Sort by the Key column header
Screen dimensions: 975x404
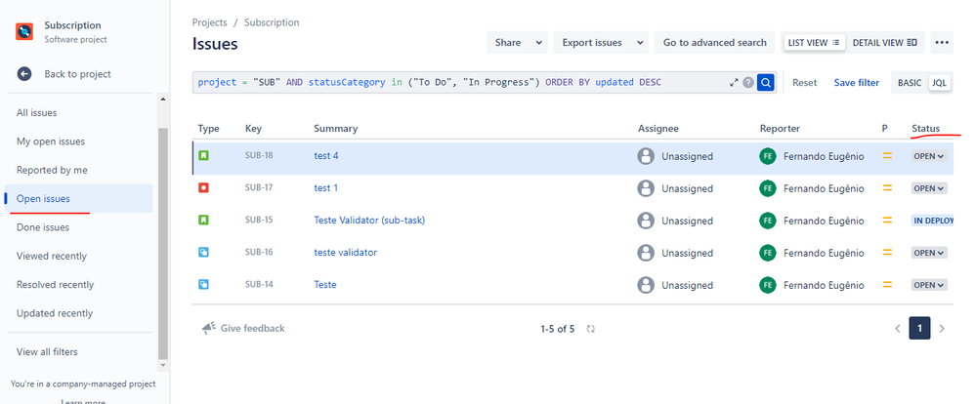(253, 129)
